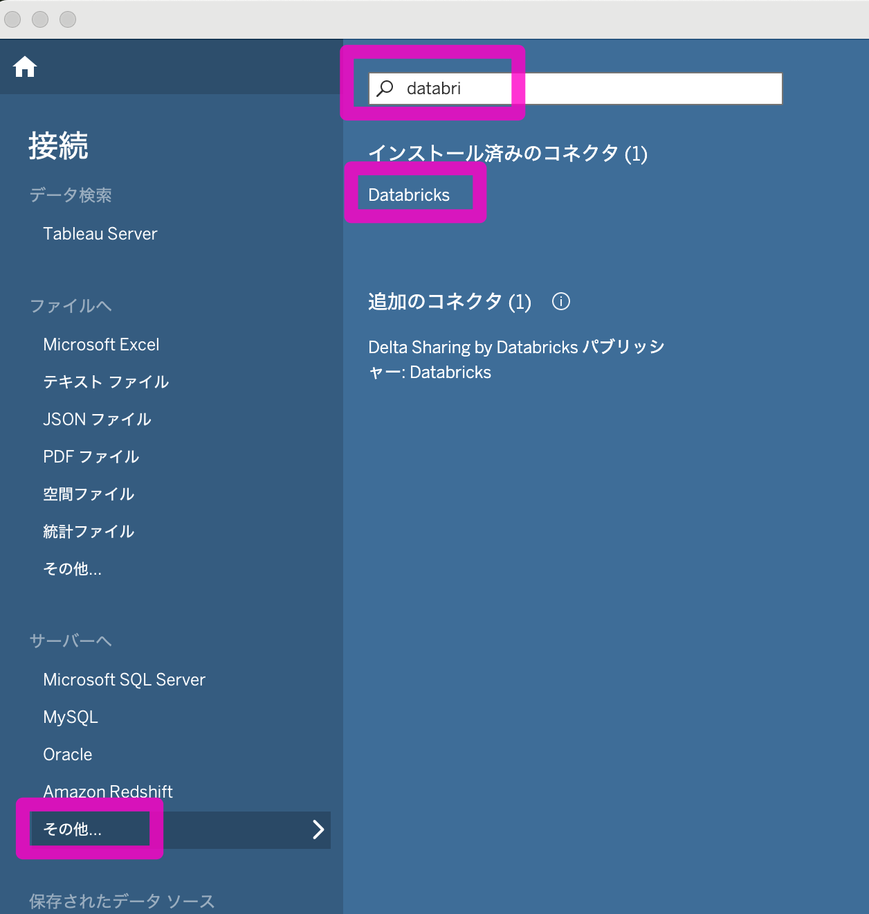869x914 pixels.
Task: Click ファイルへ section label
Action: (x=71, y=306)
